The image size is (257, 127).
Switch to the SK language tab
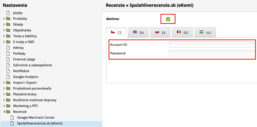(x=160, y=32)
